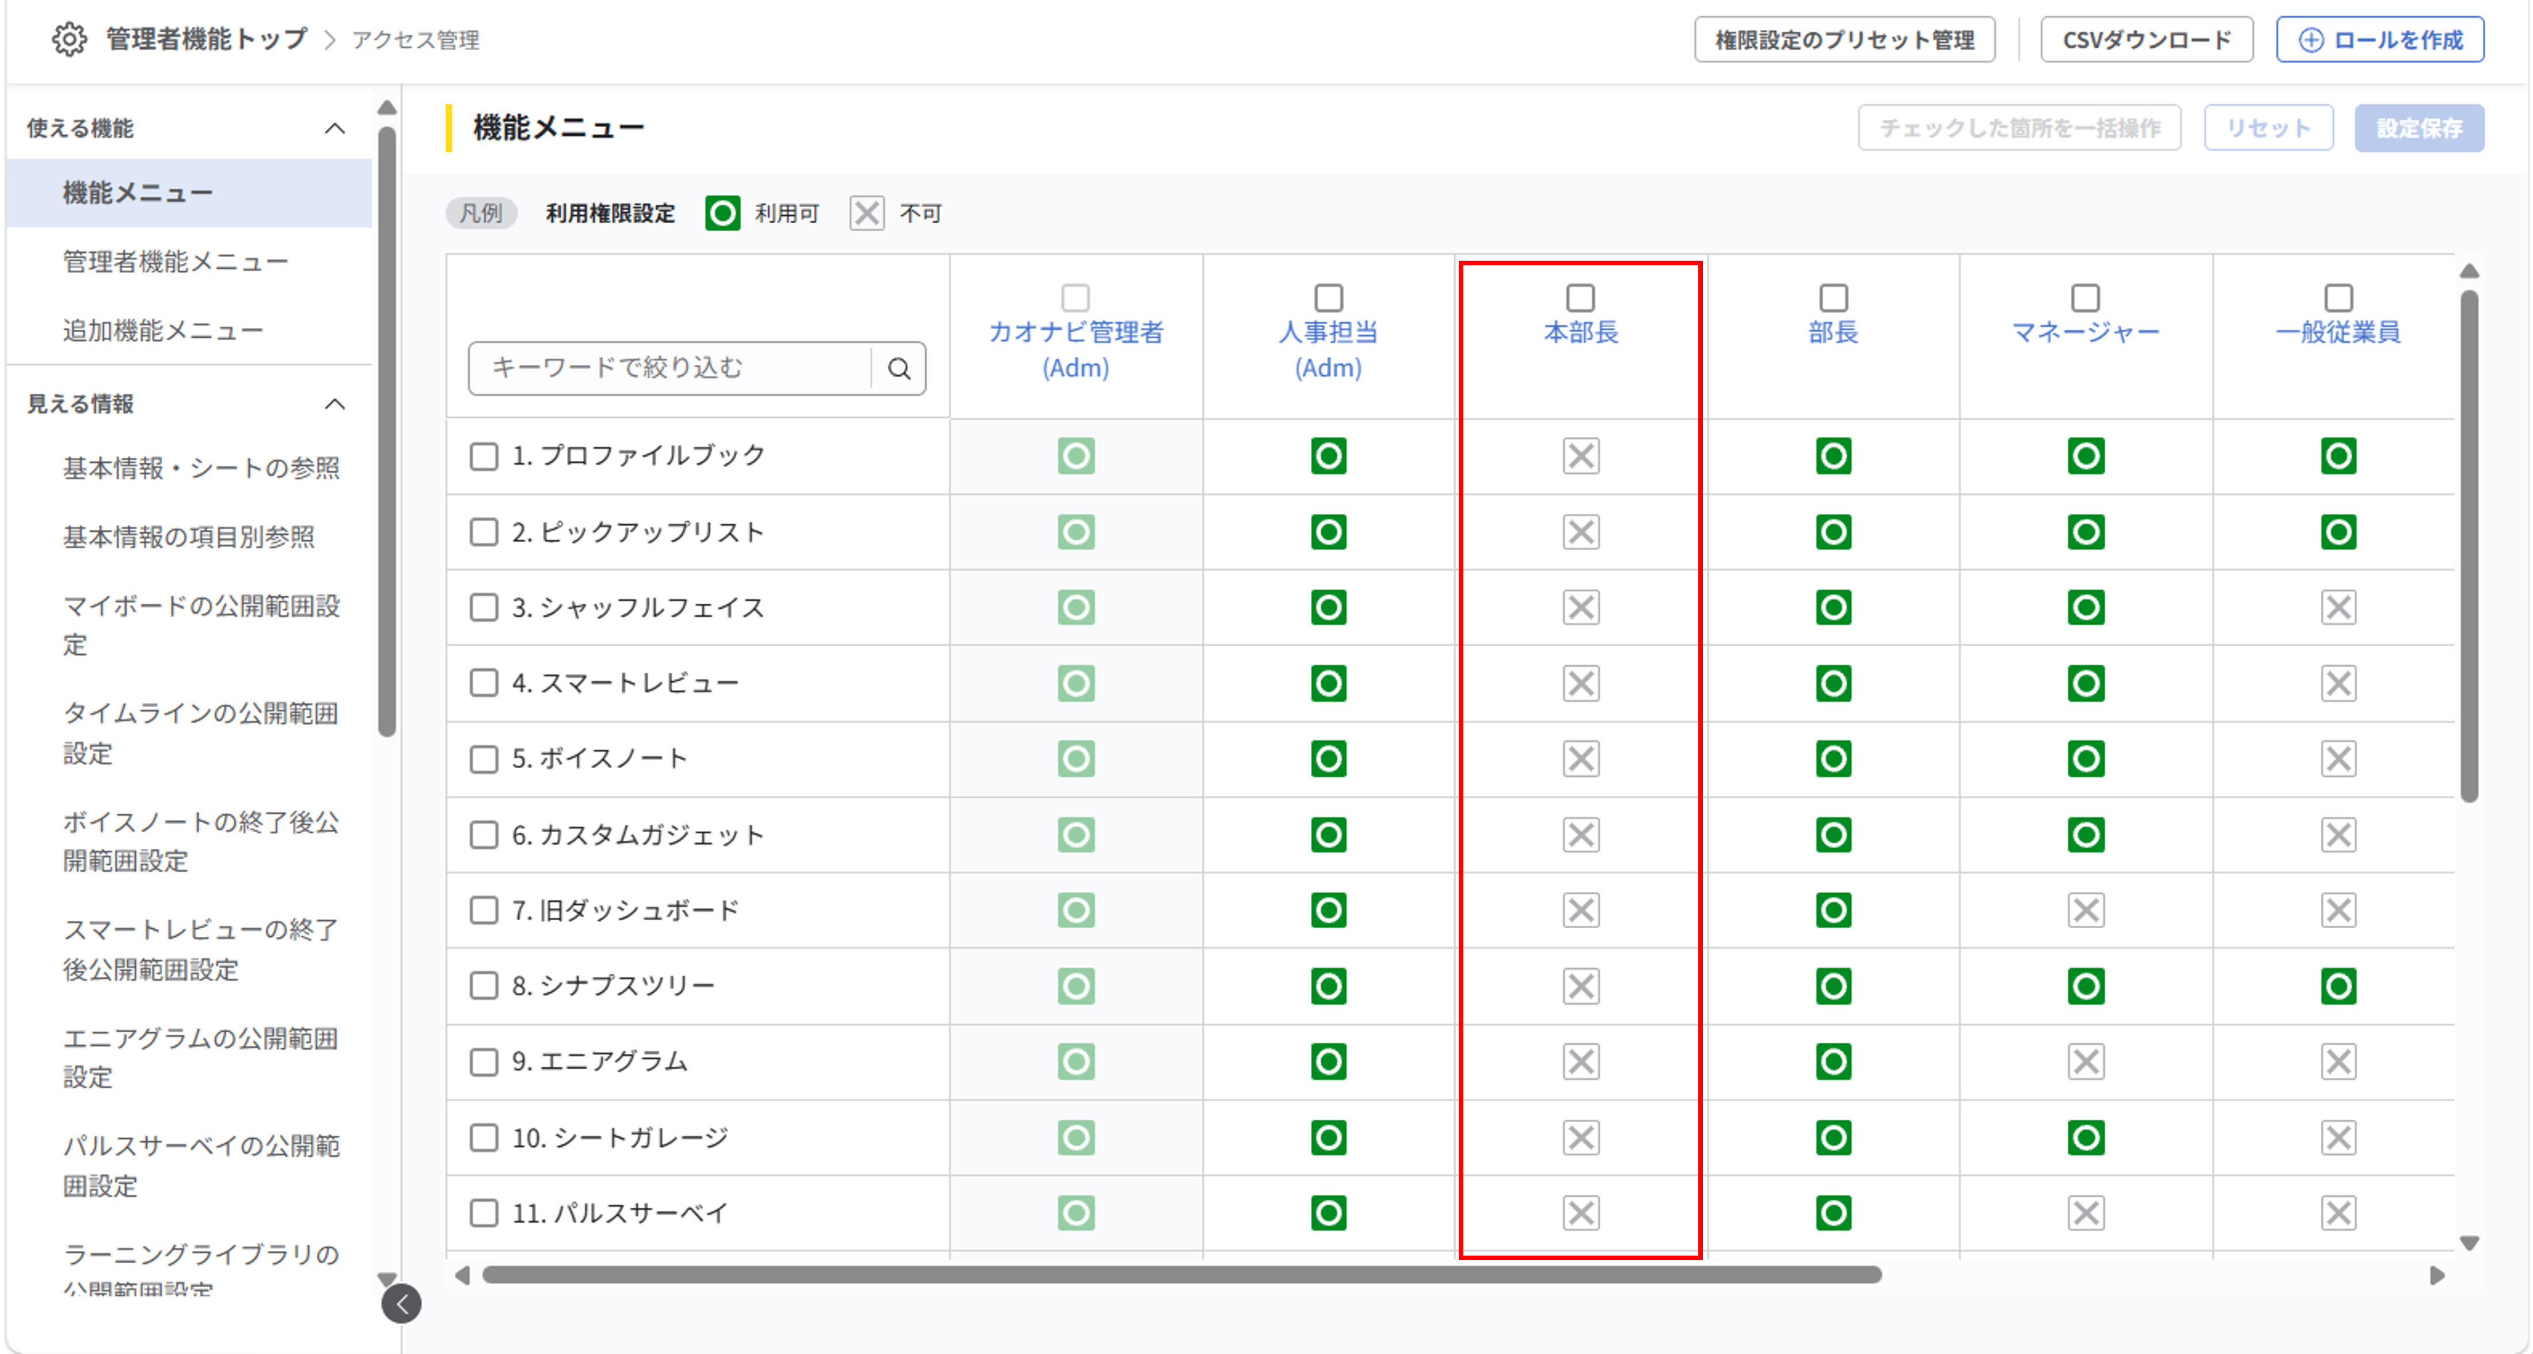Check the row box for 4. スマートレビュー

click(484, 683)
